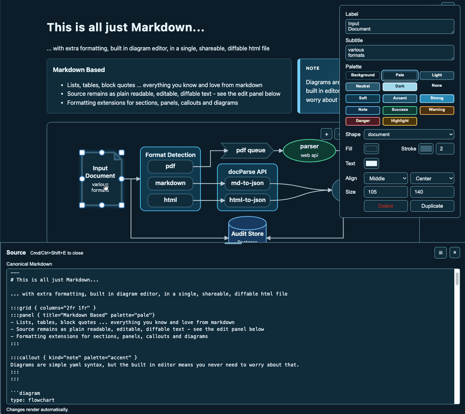The image size is (465, 414).
Task: Select the Accent palette option
Action: point(400,98)
